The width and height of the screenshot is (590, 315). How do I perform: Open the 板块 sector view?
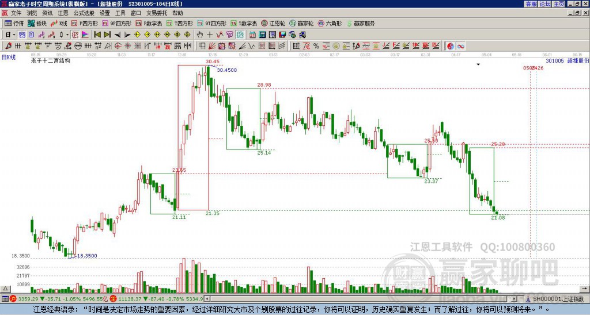(37, 23)
